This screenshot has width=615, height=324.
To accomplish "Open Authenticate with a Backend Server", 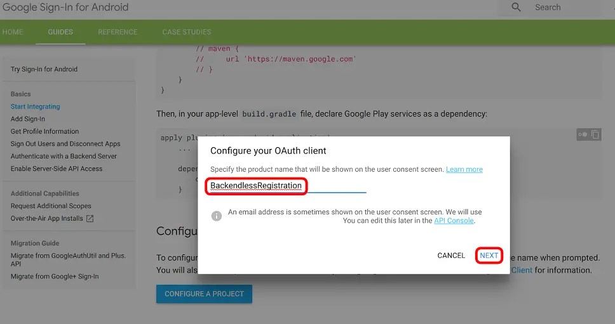I will pyautogui.click(x=64, y=156).
